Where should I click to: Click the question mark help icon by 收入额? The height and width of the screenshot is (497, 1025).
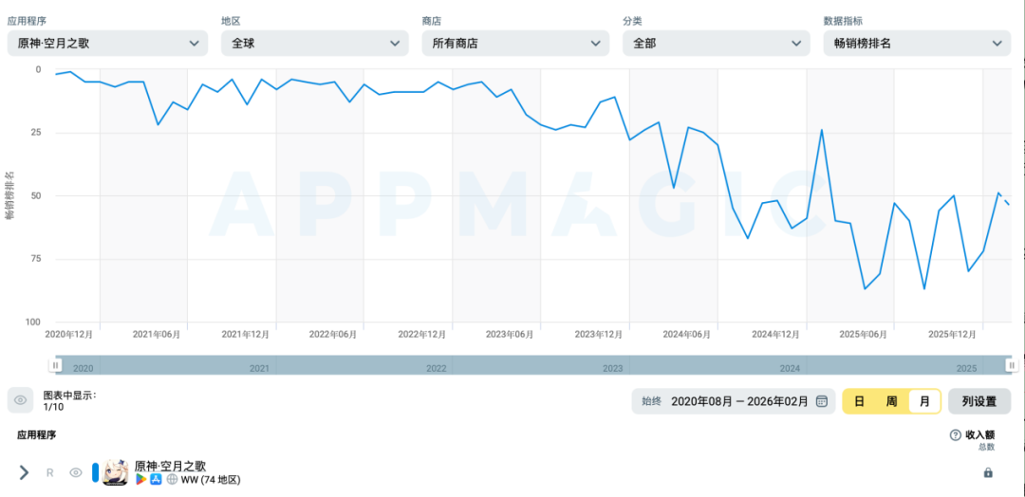(x=955, y=435)
